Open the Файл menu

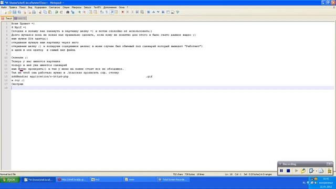pyautogui.click(x=4, y=7)
